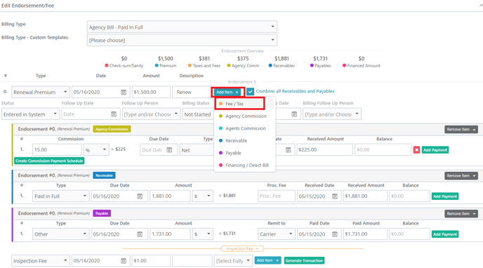483x268 pixels.
Task: Click the Renew description field
Action: point(192,92)
